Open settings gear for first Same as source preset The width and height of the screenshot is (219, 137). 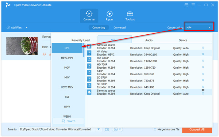(x=203, y=47)
